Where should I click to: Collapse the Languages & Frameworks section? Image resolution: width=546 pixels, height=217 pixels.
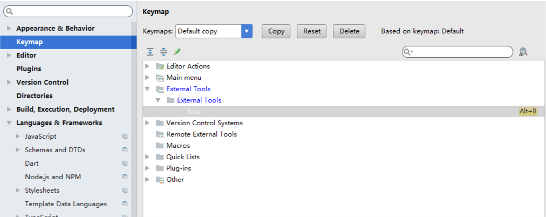9,123
